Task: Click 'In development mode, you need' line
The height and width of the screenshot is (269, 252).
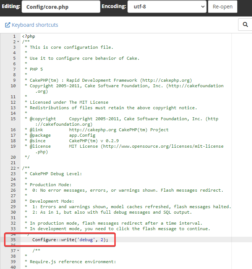Action: (120, 229)
